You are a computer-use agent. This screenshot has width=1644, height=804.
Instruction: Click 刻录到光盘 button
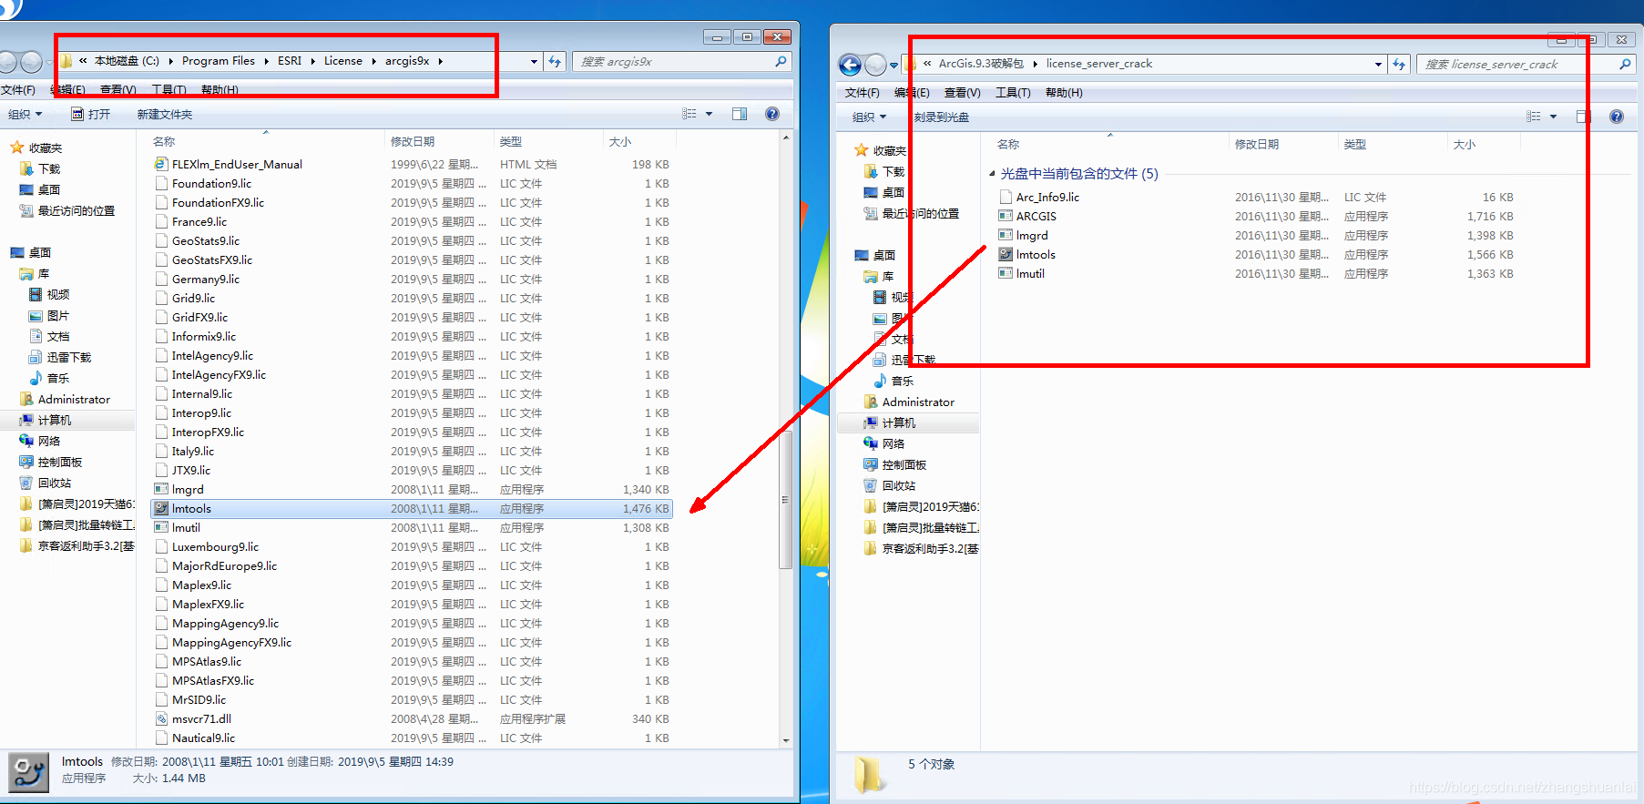(x=942, y=117)
